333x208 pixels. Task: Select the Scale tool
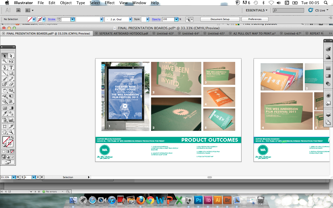click(x=11, y=90)
